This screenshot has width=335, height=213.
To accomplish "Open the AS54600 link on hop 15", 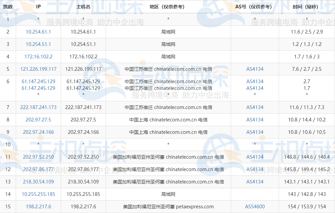I will pos(255,207).
